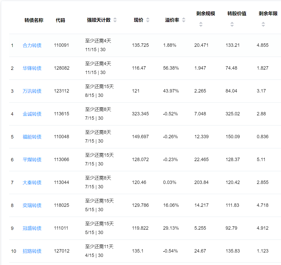Click the 万讯转债 link

tap(32, 91)
